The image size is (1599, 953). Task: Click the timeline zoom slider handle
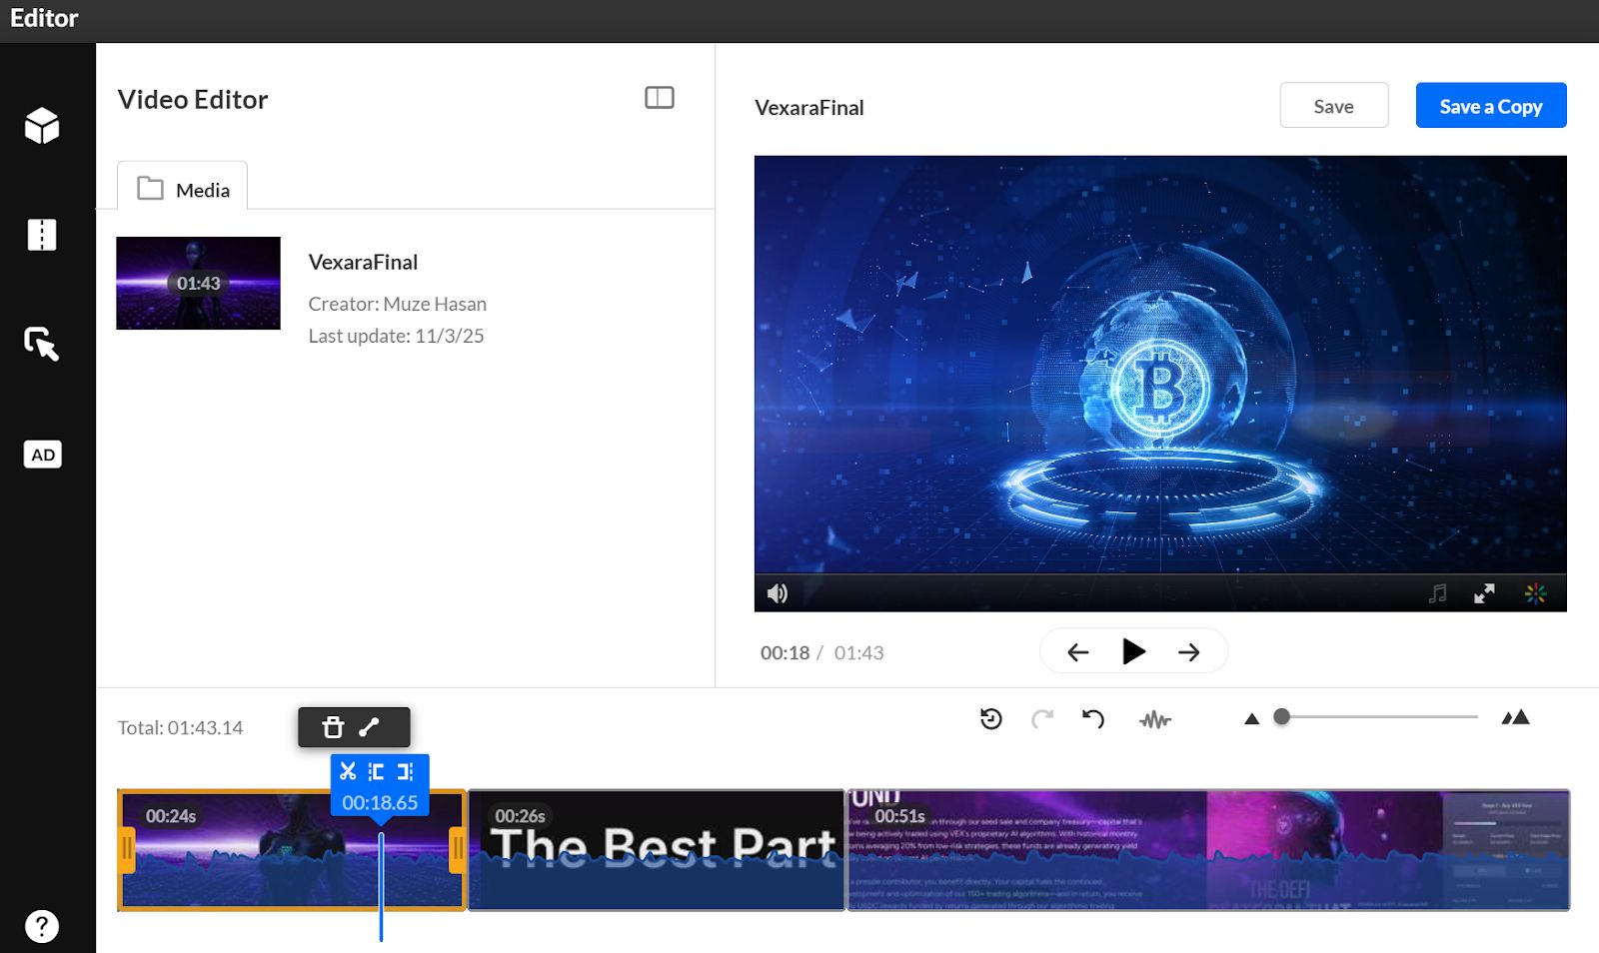pyautogui.click(x=1282, y=716)
